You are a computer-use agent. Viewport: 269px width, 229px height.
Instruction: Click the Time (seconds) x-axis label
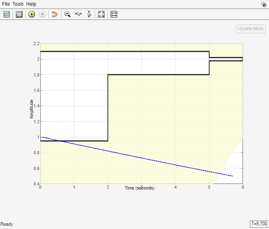click(140, 188)
